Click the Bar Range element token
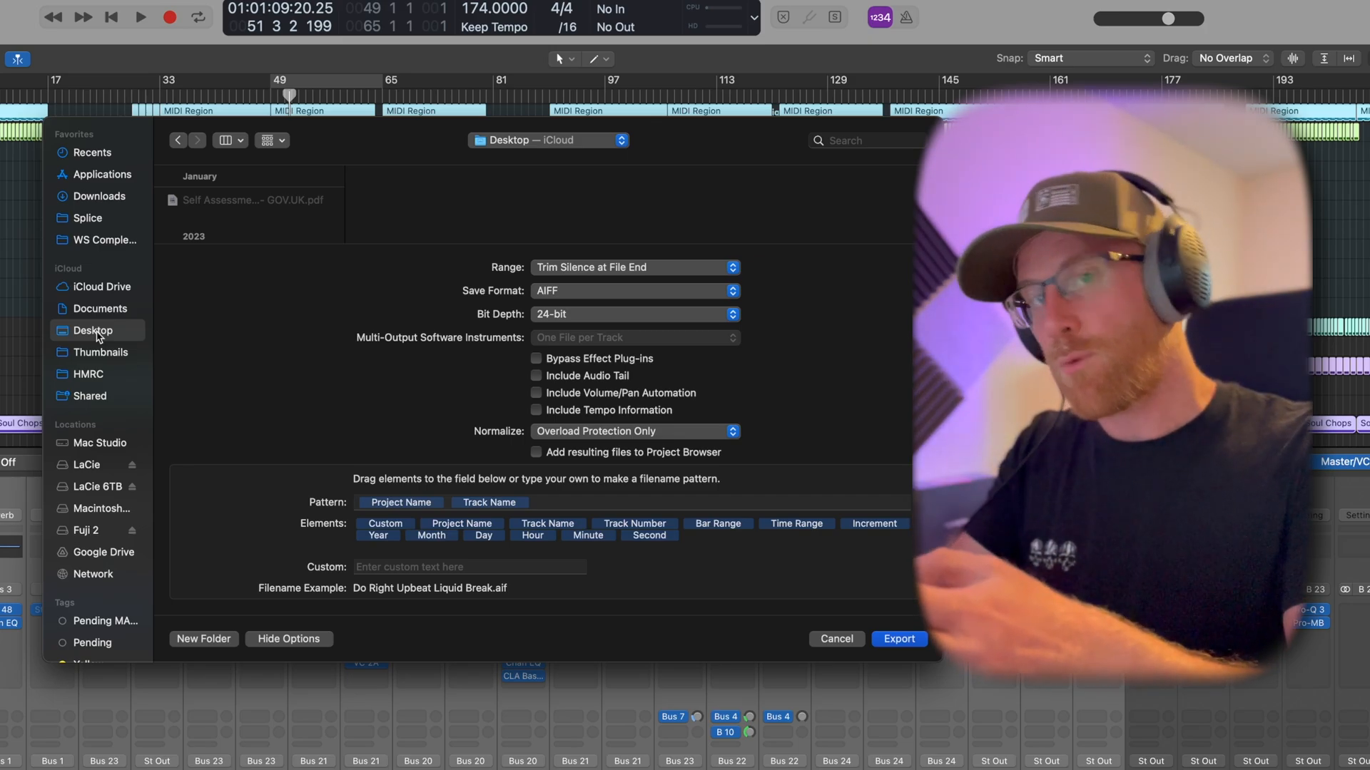The width and height of the screenshot is (1370, 770). 718,523
